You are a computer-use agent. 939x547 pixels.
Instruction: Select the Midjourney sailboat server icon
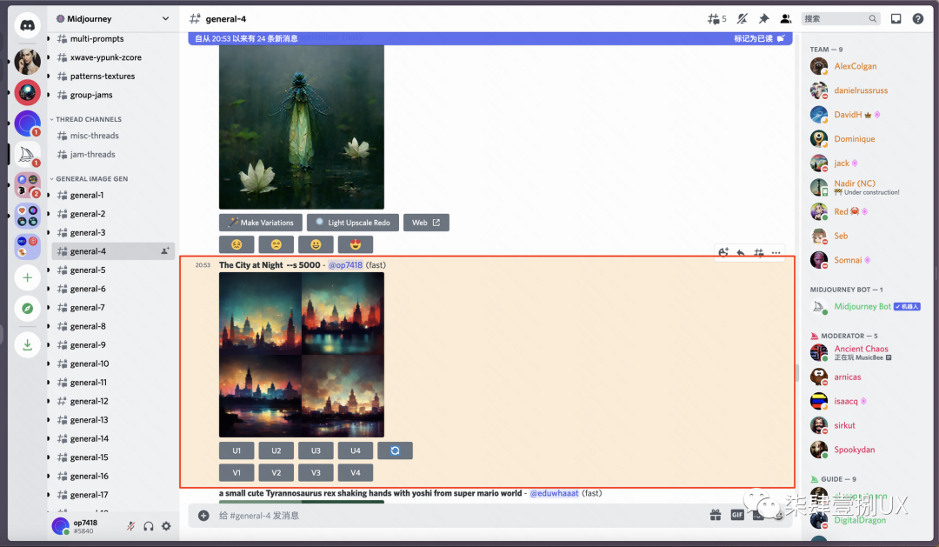[x=26, y=155]
